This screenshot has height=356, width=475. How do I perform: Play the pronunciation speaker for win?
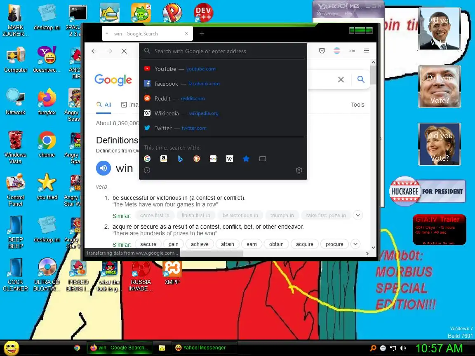[x=103, y=168]
